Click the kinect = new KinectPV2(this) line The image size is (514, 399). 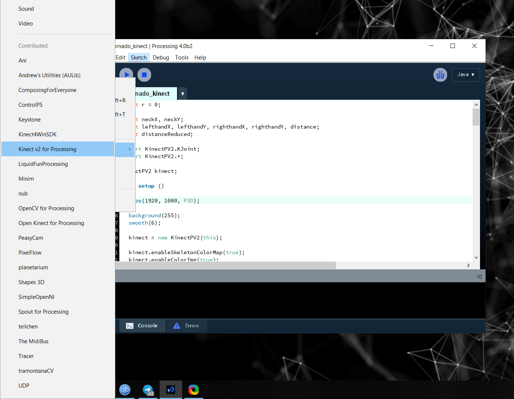tap(175, 238)
